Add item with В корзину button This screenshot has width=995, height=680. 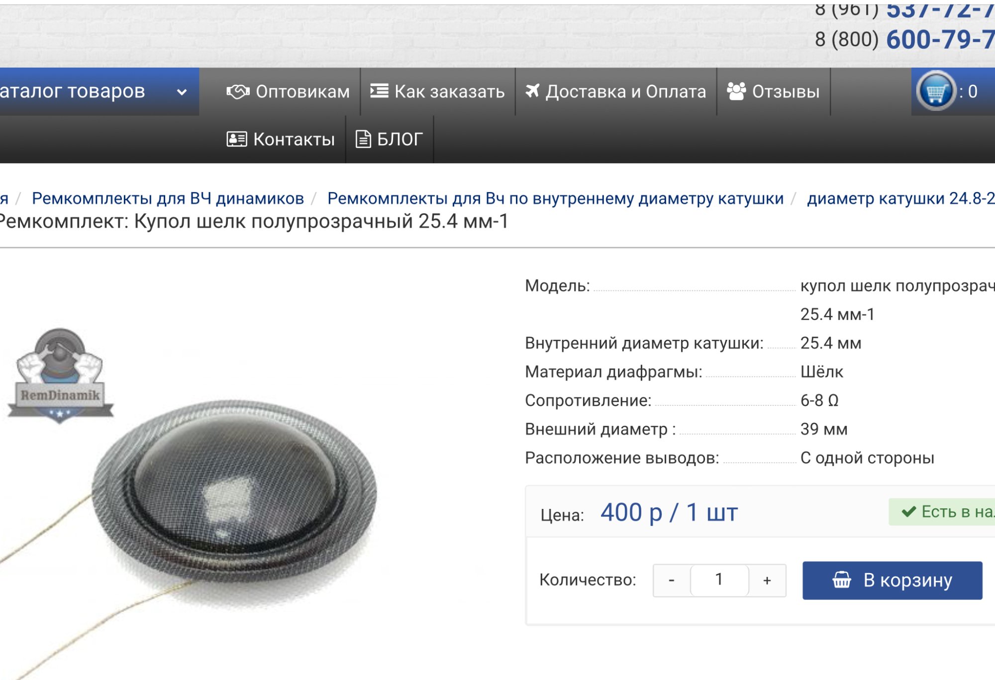pyautogui.click(x=892, y=580)
